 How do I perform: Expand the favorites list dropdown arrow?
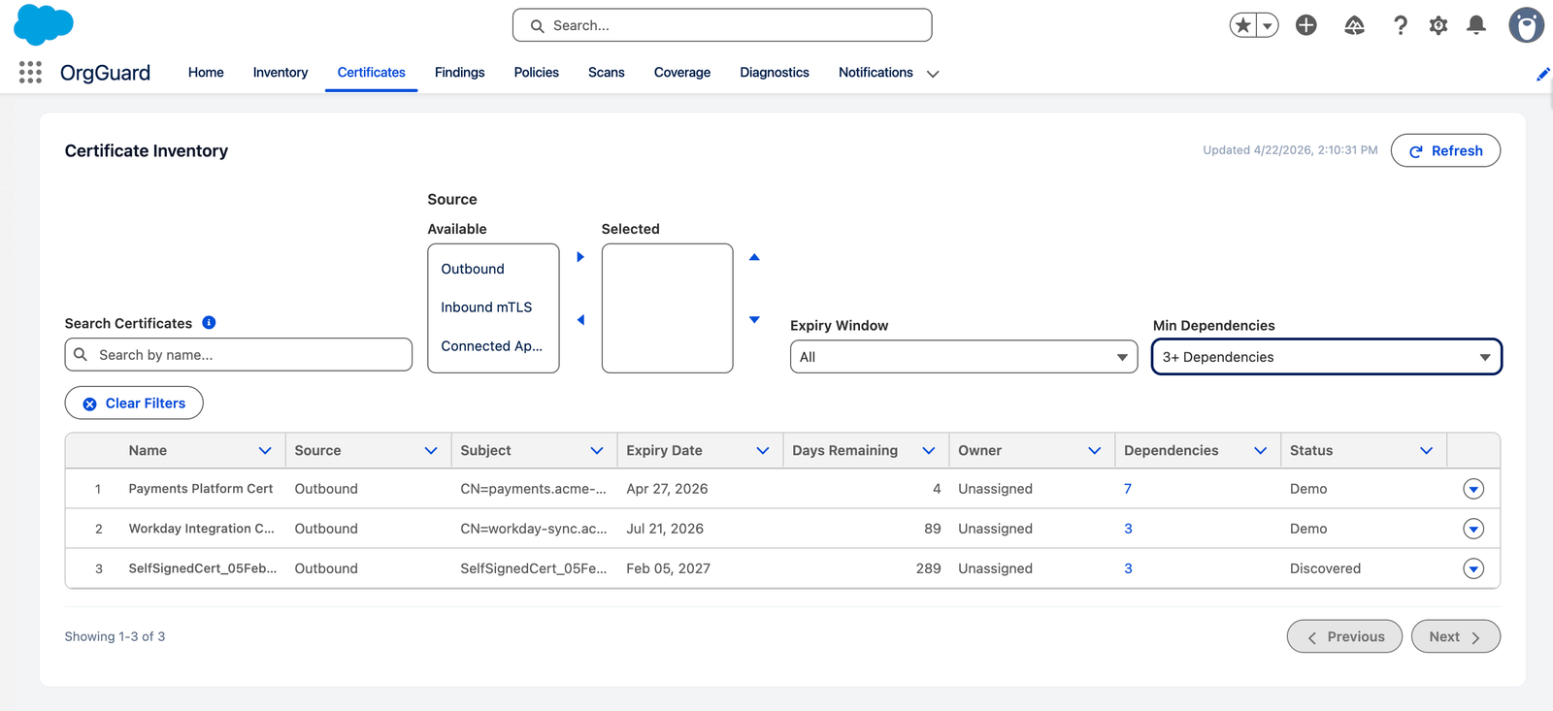[1268, 25]
